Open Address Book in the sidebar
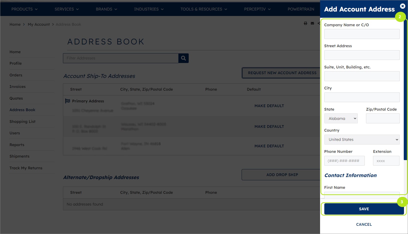The height and width of the screenshot is (234, 408). (x=22, y=110)
